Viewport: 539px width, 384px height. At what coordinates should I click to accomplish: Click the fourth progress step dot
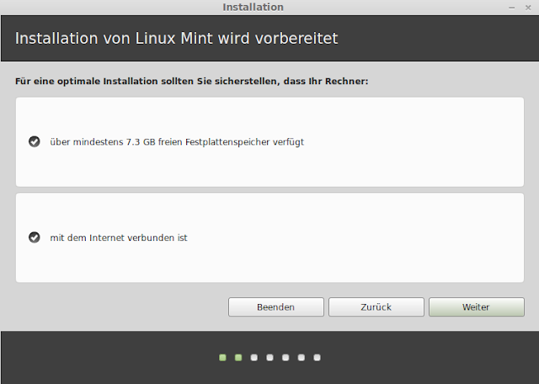(269, 358)
